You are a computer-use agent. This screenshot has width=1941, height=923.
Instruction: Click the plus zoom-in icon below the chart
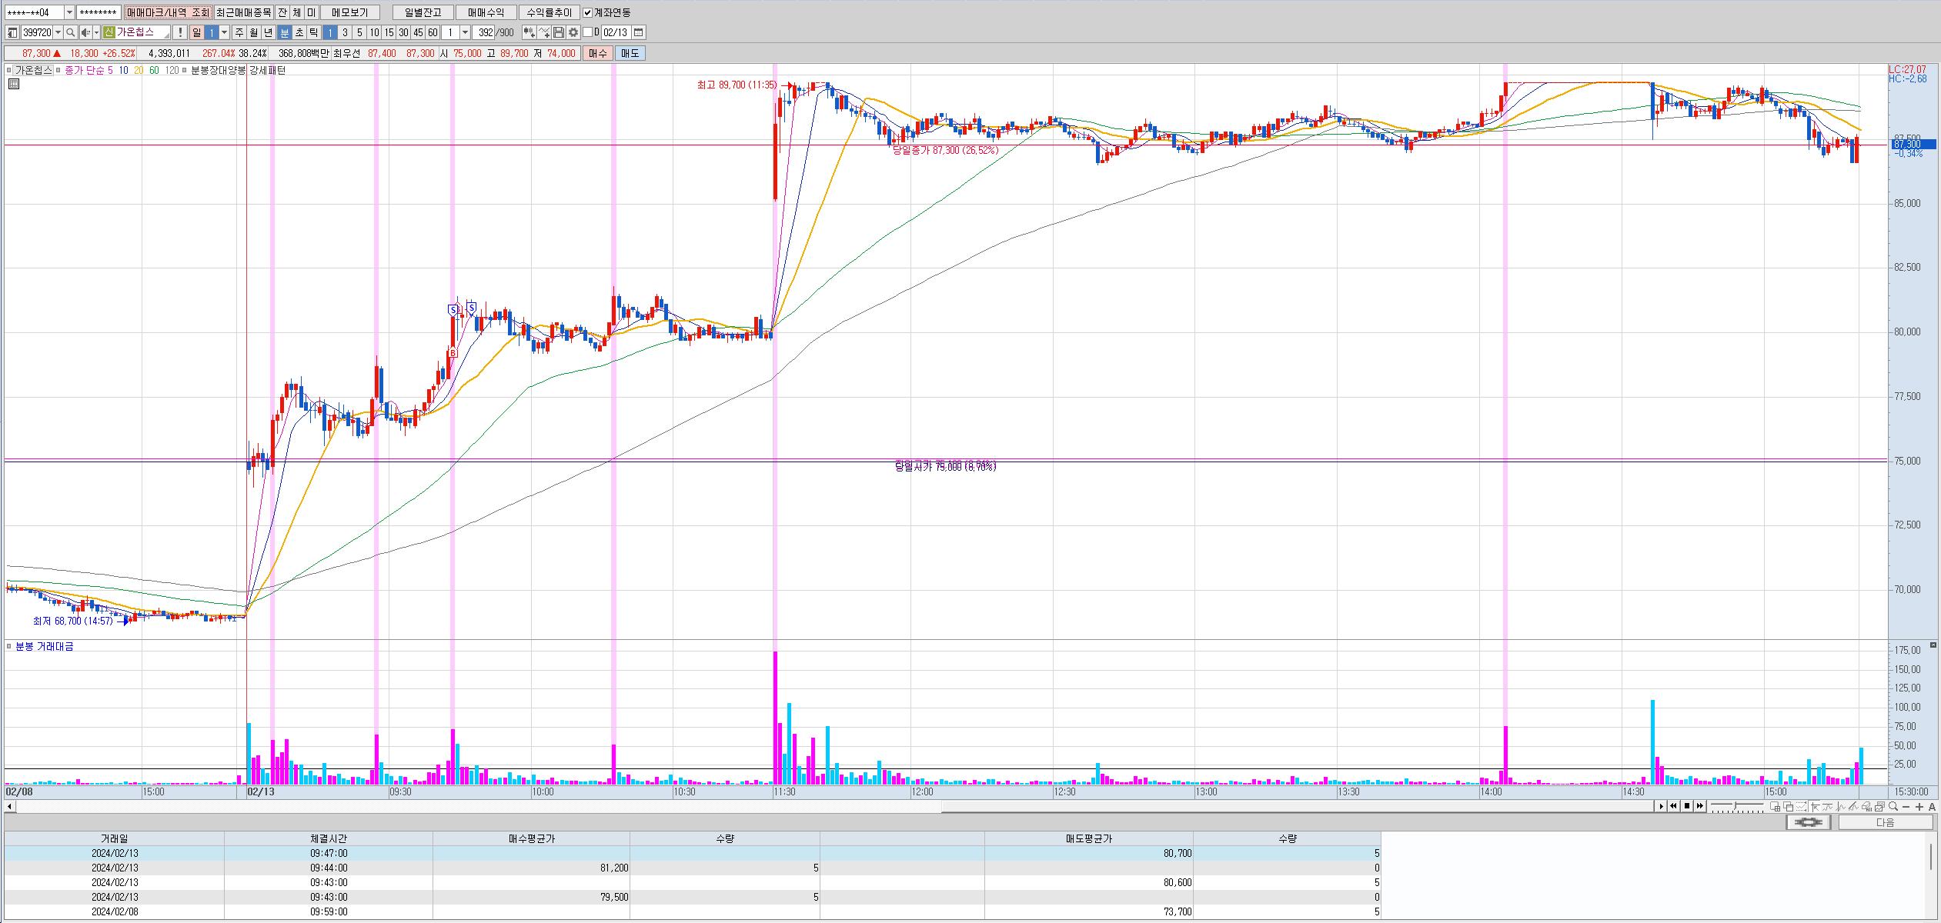click(1919, 807)
